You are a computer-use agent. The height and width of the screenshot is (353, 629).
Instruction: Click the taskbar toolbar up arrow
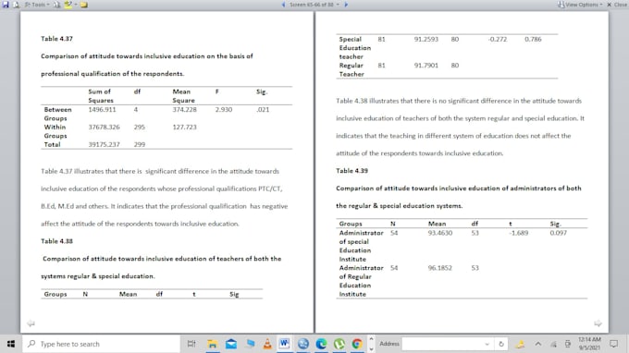click(x=371, y=339)
